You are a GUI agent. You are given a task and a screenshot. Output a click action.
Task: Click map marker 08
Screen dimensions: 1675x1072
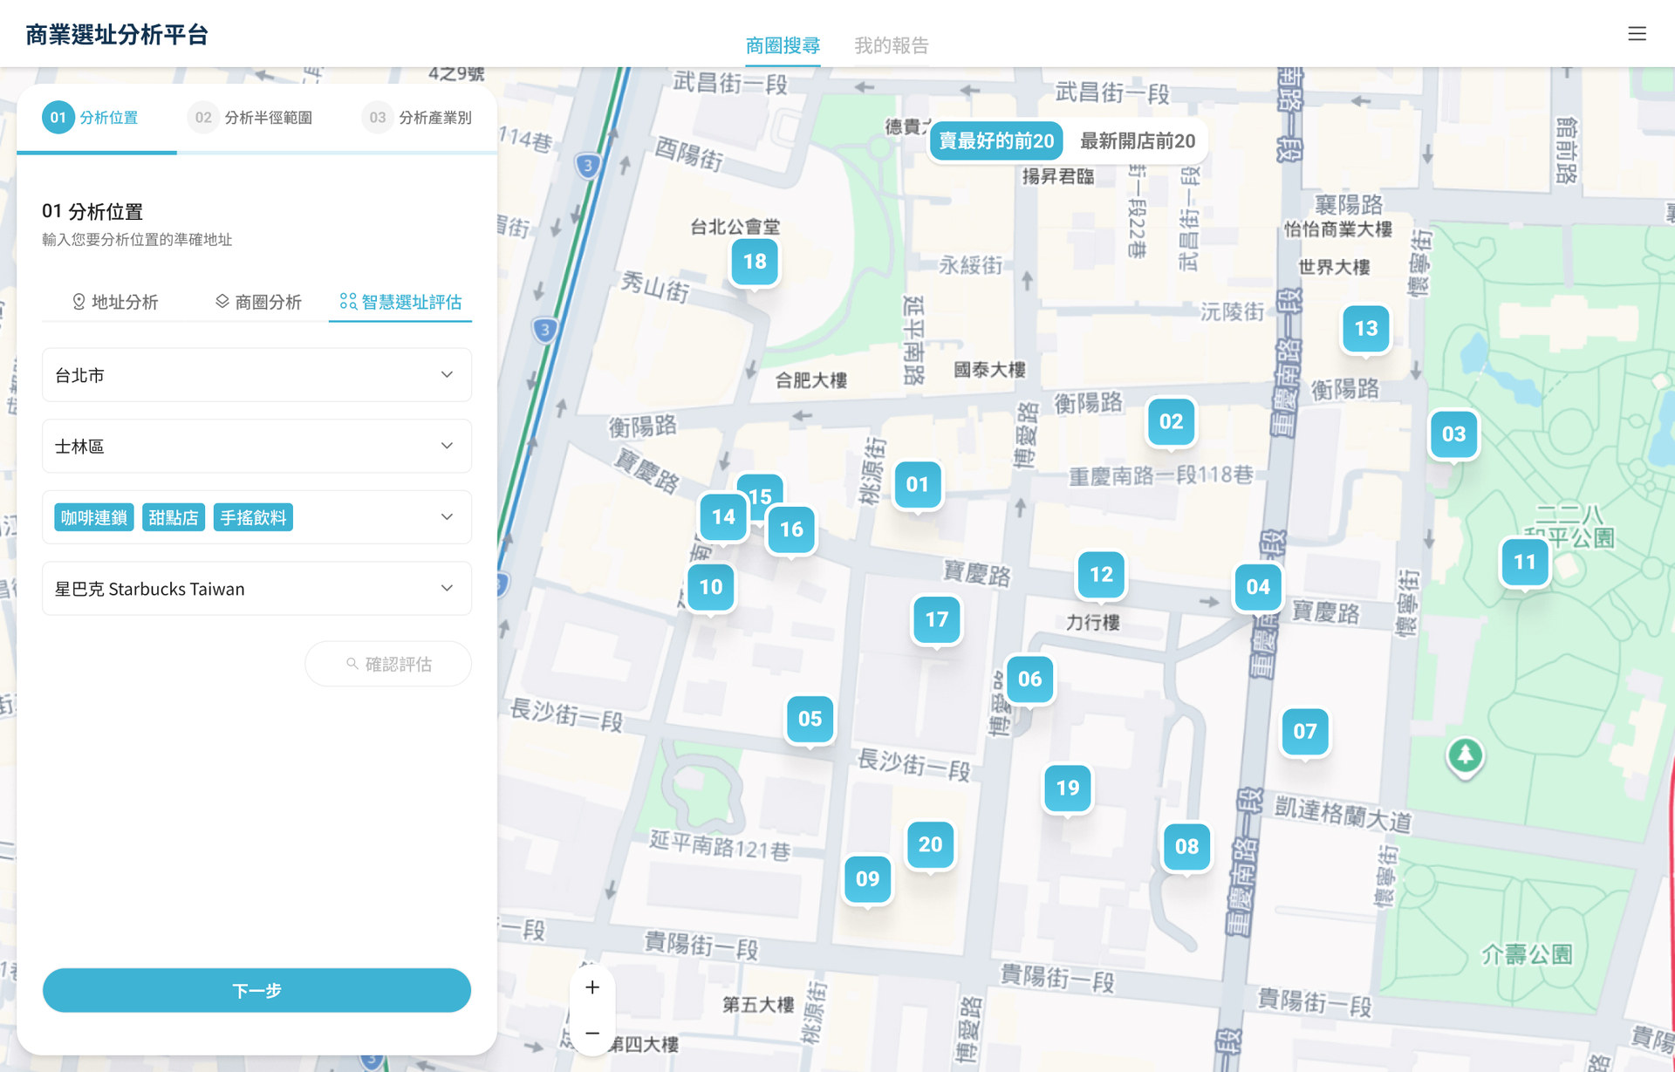click(1186, 847)
